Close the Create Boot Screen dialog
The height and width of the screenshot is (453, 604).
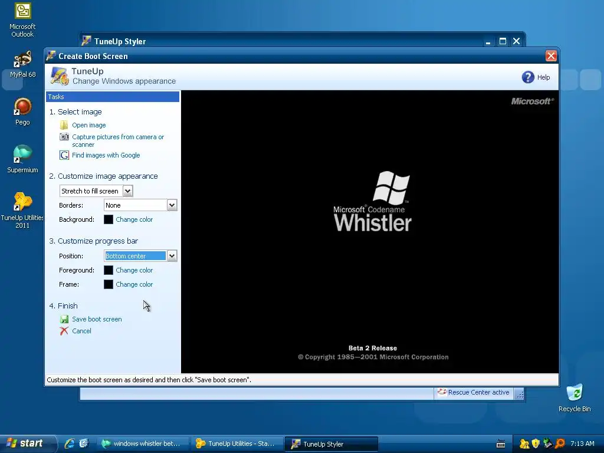pyautogui.click(x=551, y=56)
